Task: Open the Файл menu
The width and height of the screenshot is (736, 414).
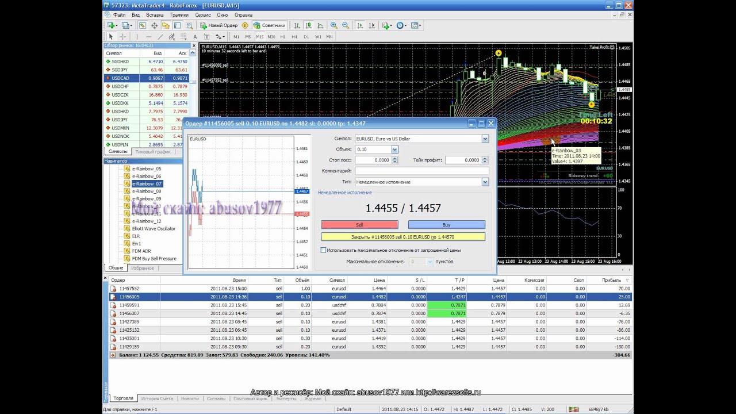Action: tap(119, 15)
